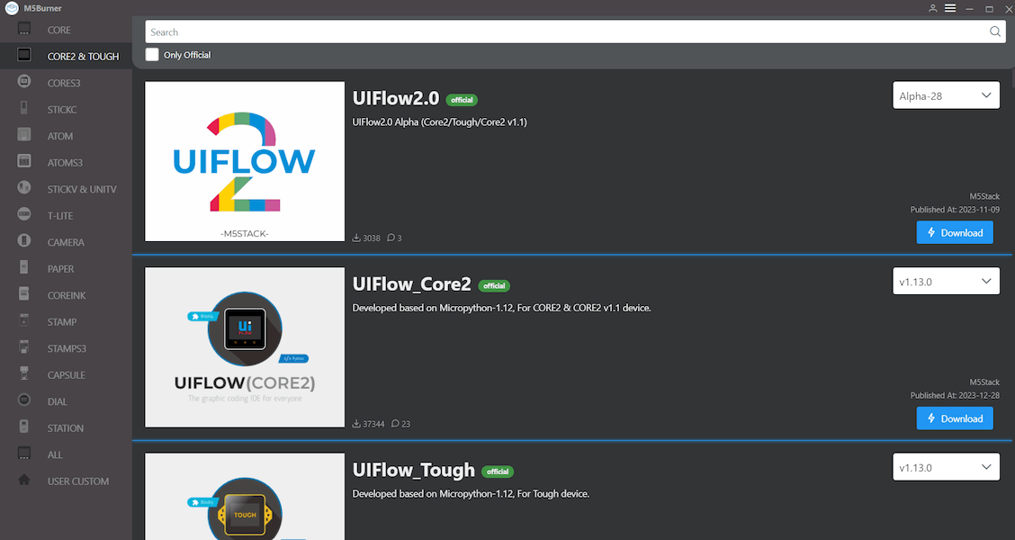Open the user account icon in title bar
Image resolution: width=1015 pixels, height=540 pixels.
933,8
